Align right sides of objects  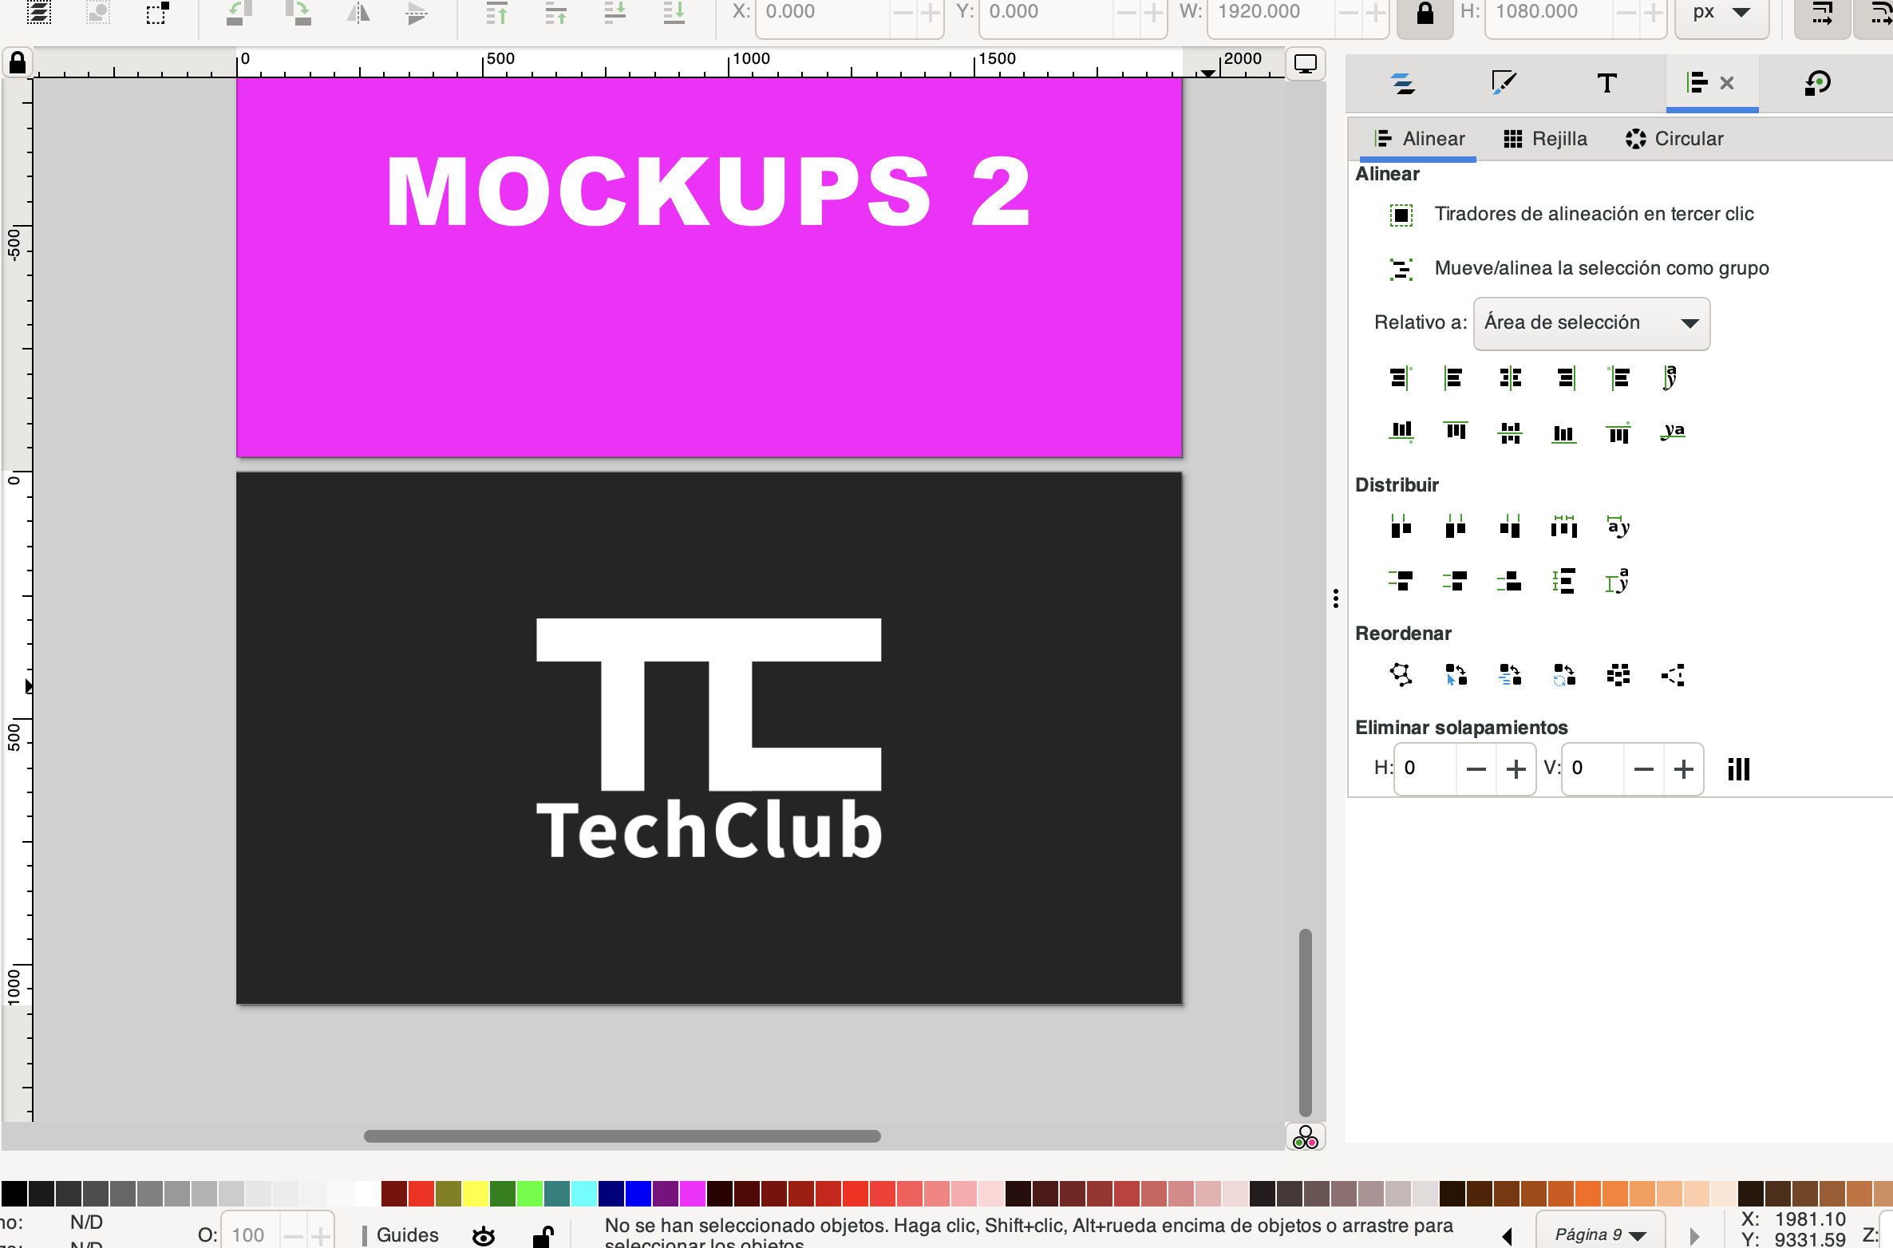(1565, 377)
